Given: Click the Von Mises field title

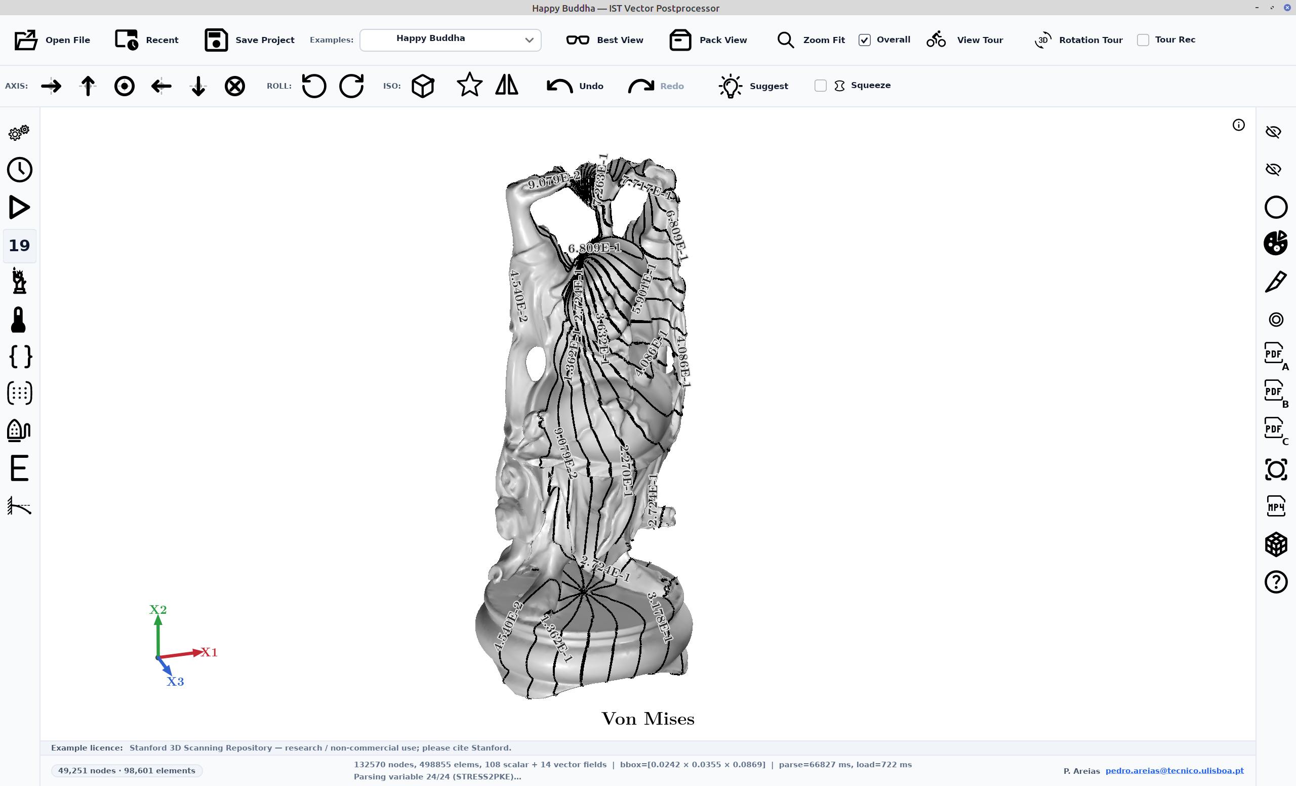Looking at the screenshot, I should [x=647, y=719].
